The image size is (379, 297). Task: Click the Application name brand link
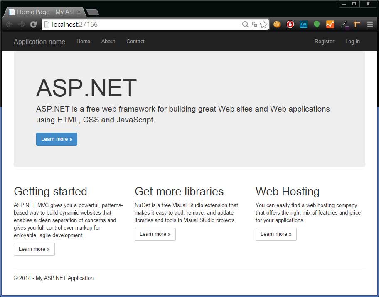pyautogui.click(x=39, y=42)
